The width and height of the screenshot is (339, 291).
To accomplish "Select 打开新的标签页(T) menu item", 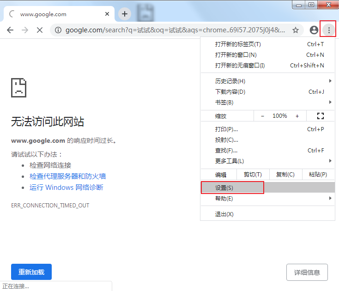I will (x=268, y=44).
